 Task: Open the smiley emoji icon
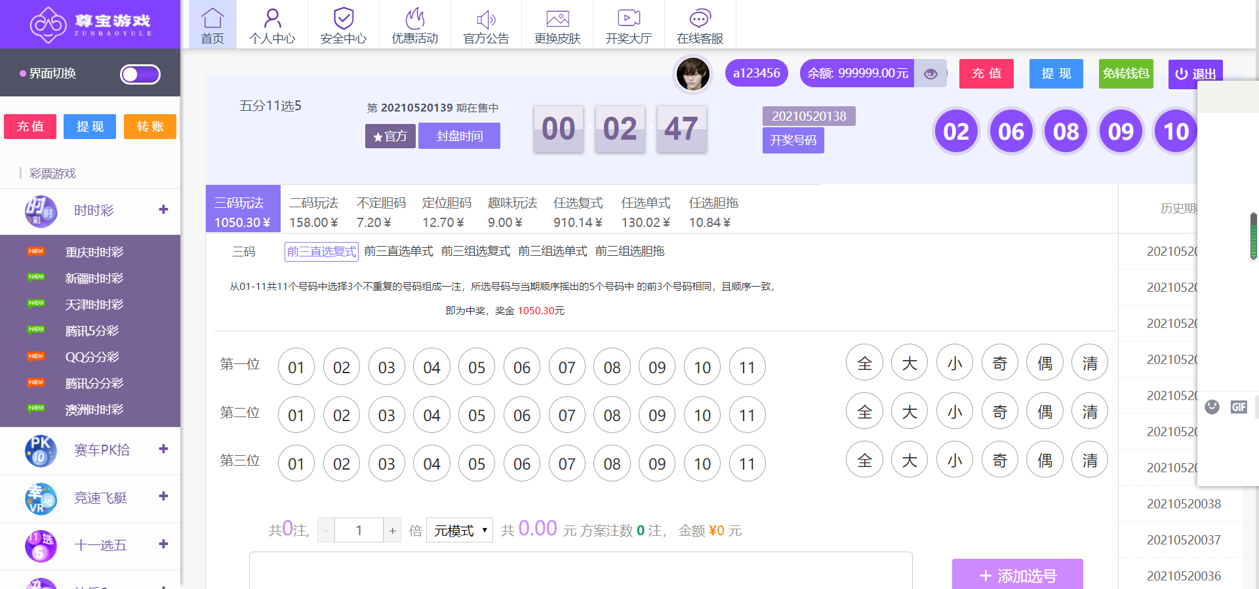1212,407
